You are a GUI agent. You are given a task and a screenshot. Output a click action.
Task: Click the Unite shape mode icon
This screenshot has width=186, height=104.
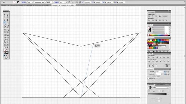click(x=149, y=16)
